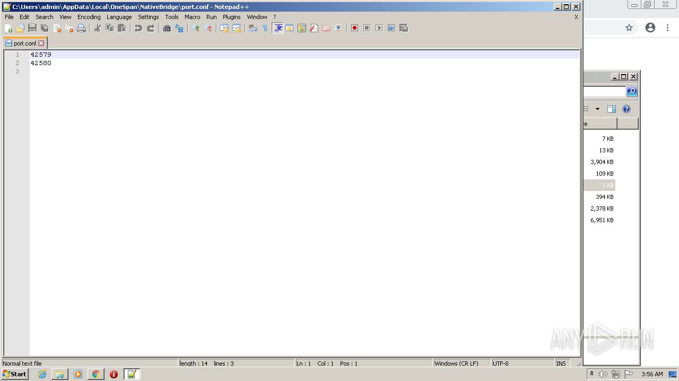Open the Replace toolbar icon
Image resolution: width=679 pixels, height=381 pixels.
point(179,28)
